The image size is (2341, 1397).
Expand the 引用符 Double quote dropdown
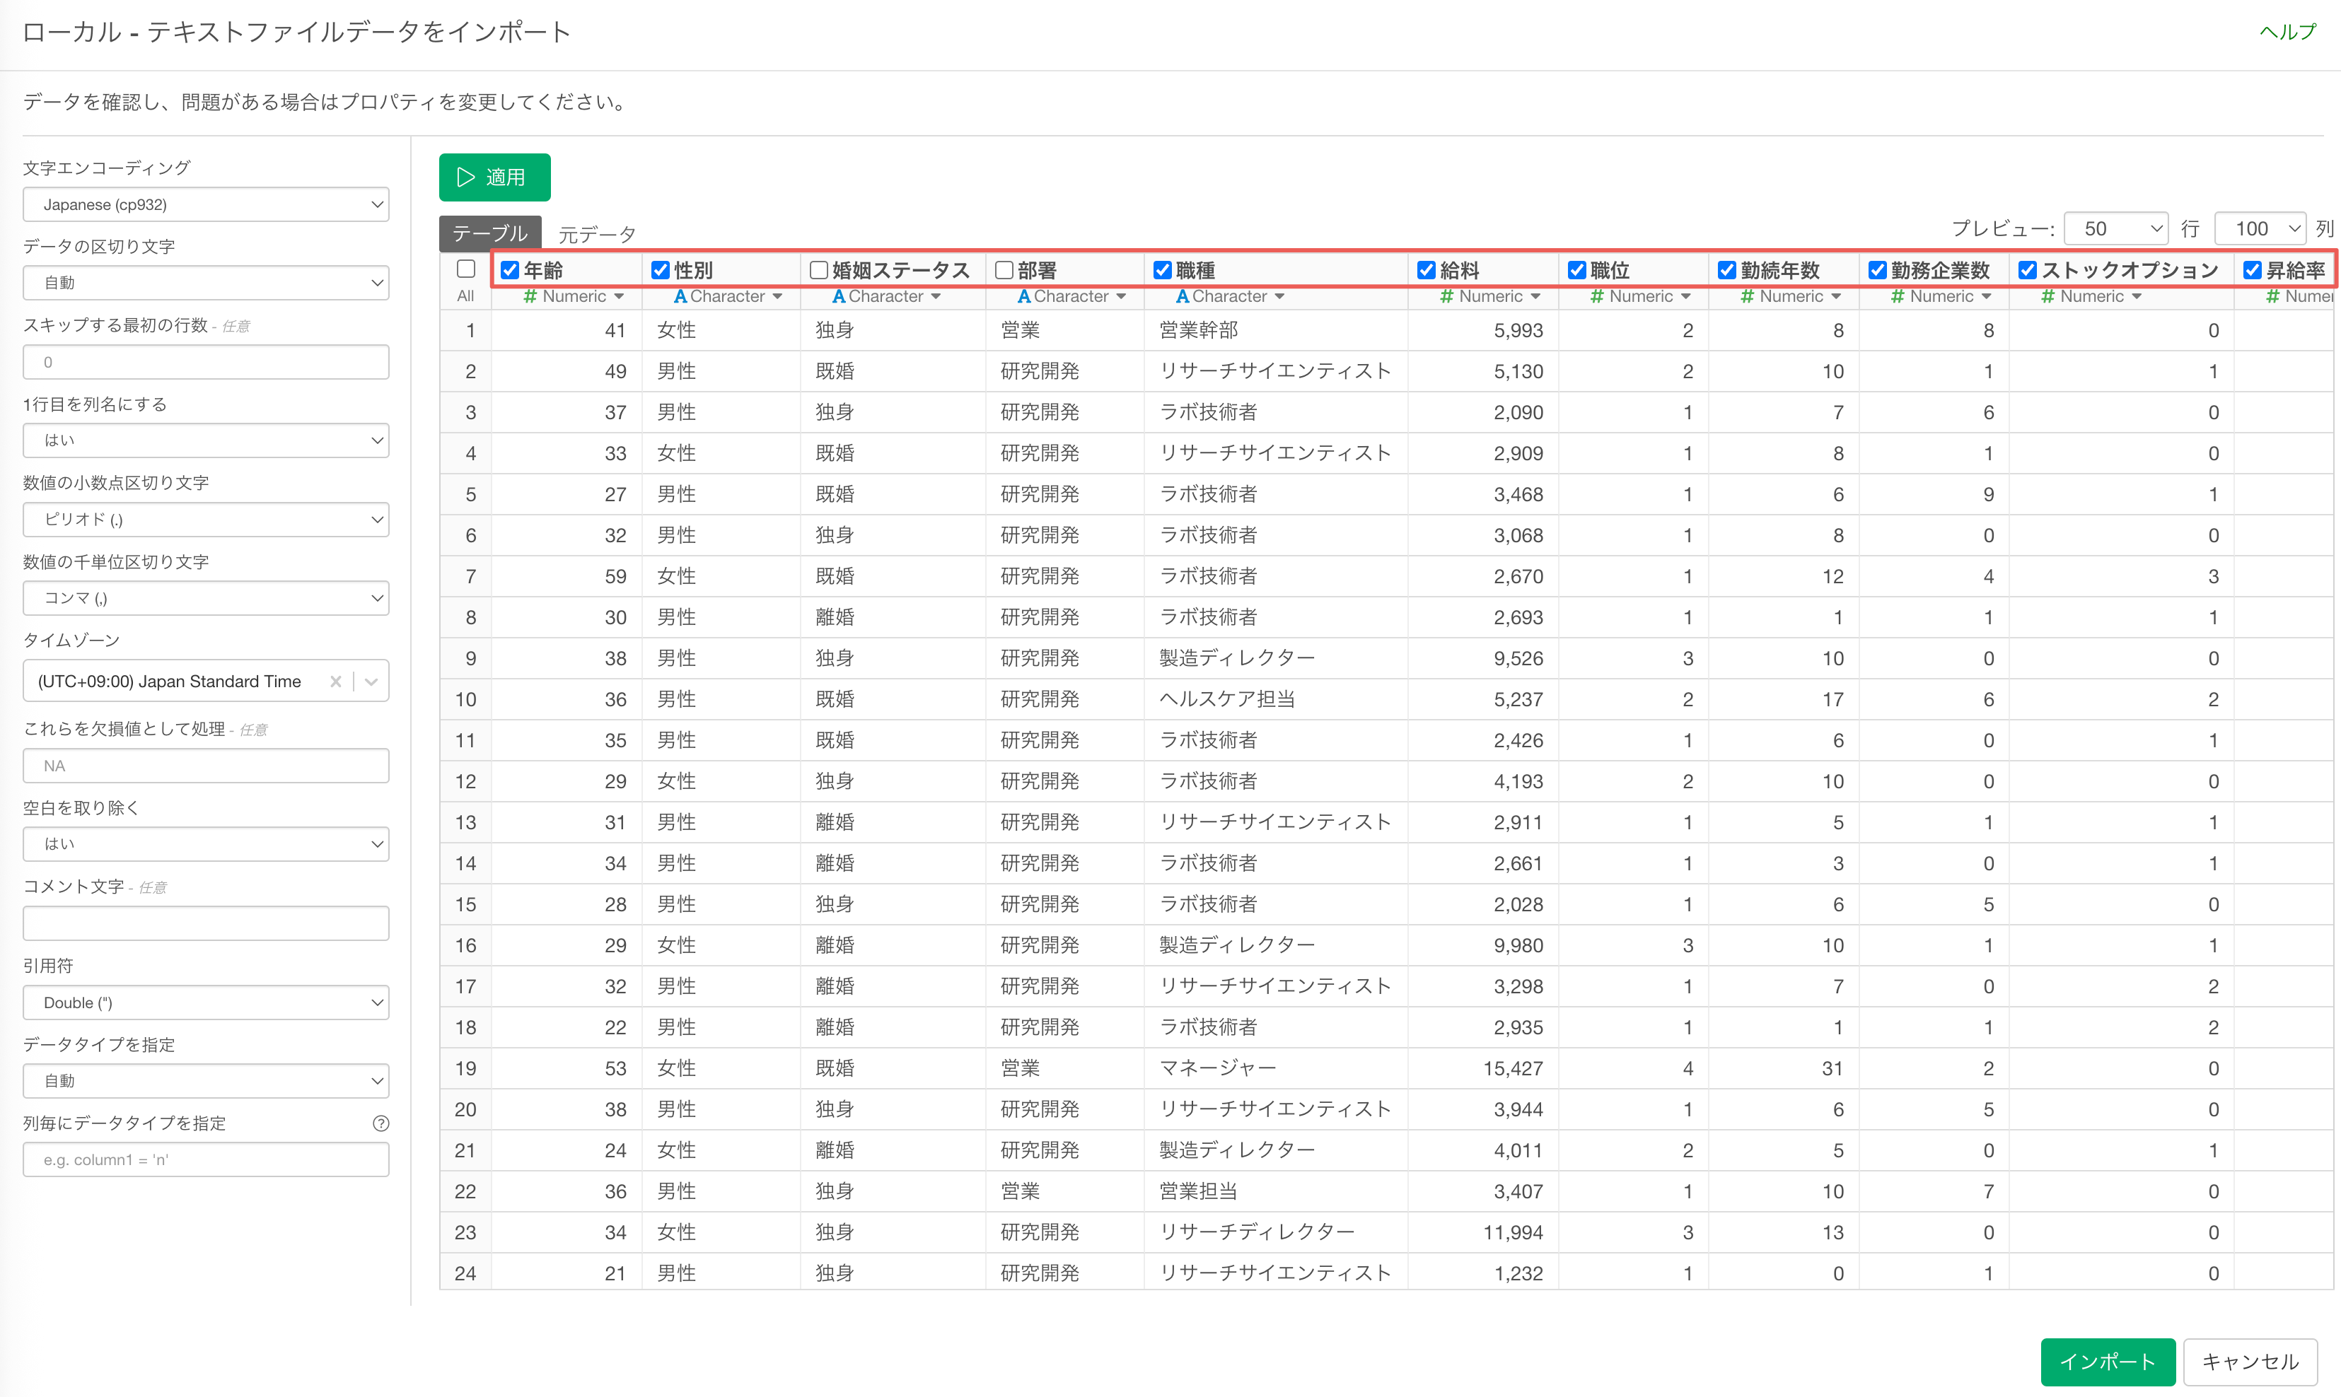pyautogui.click(x=205, y=1003)
